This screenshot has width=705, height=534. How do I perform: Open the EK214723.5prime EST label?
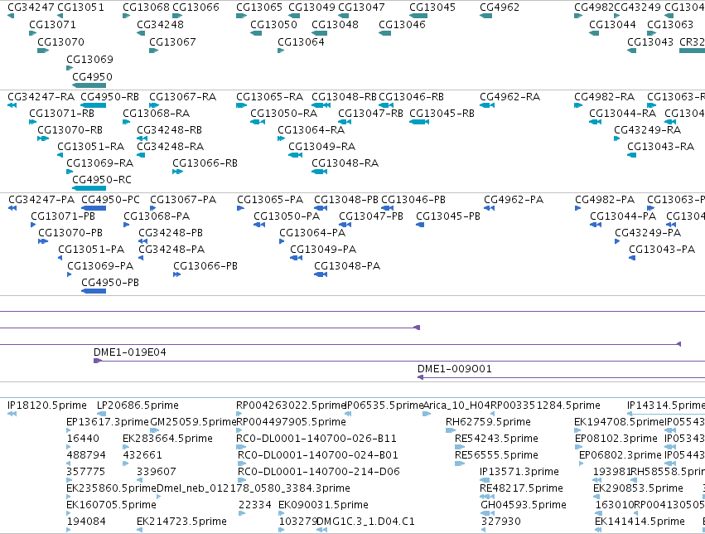coord(181,522)
